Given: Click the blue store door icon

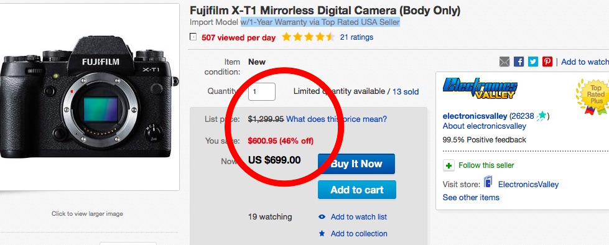Looking at the screenshot, I should pyautogui.click(x=488, y=182).
